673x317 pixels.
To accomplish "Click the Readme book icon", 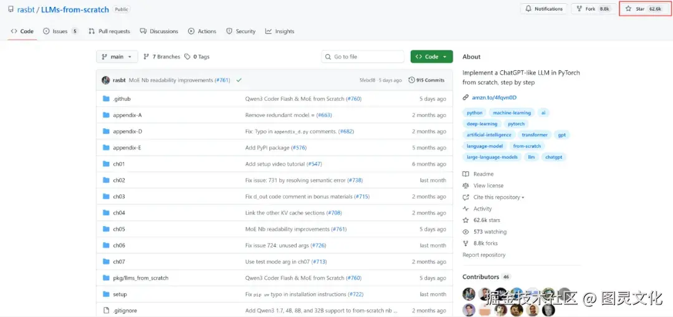I will 465,174.
